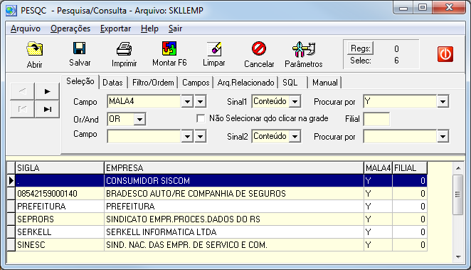Click the Limpar eraser icon

pos(214,48)
